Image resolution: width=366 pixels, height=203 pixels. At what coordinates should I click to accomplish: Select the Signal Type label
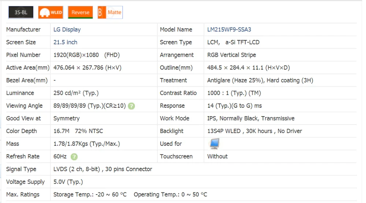click(21, 169)
